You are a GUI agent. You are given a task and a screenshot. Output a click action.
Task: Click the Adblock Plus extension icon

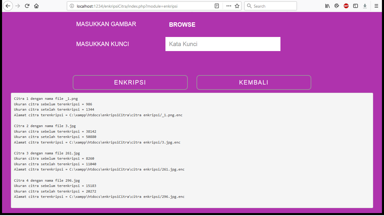(x=346, y=6)
